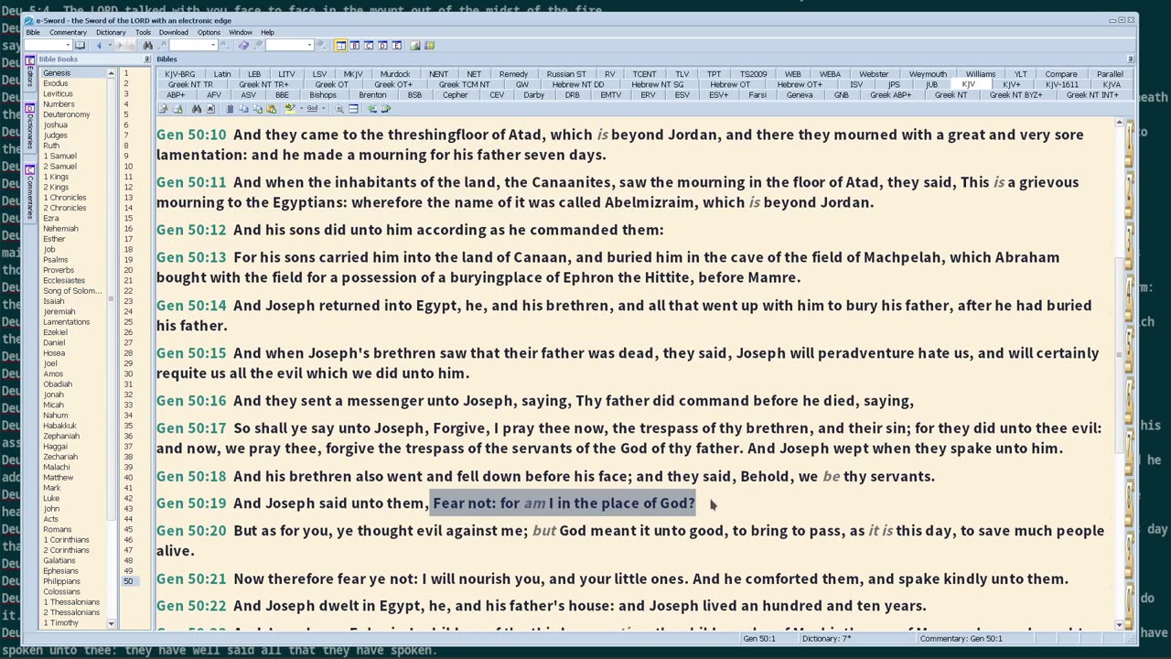Click the paste clipboard icon in Bible toolbar

[271, 109]
